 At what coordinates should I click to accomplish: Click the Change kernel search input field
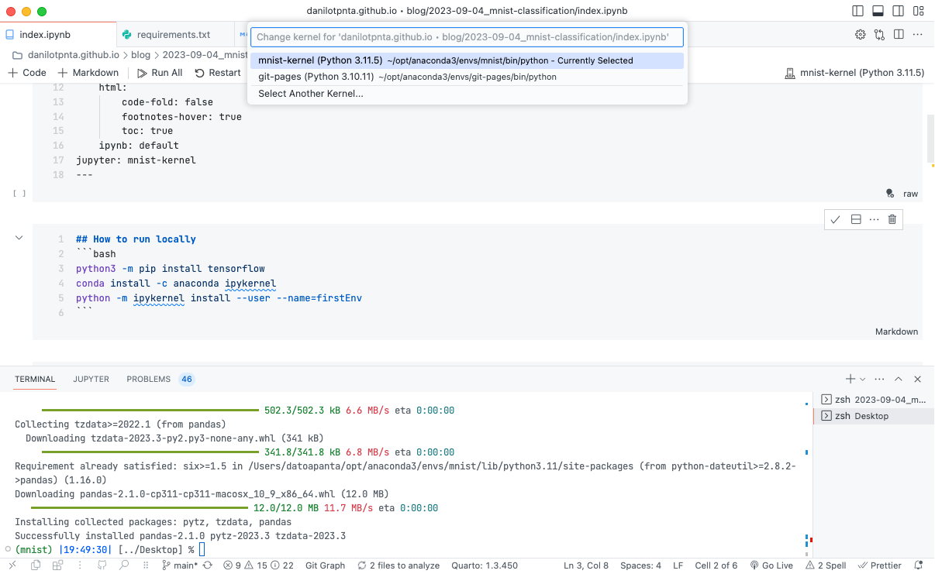466,37
